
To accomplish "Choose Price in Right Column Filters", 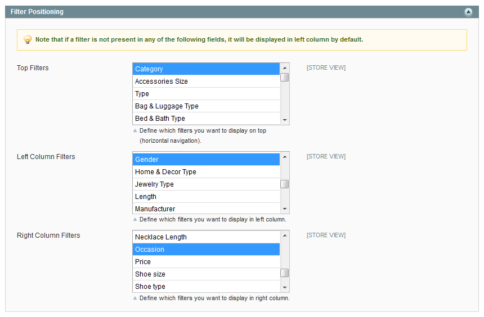I will coord(206,262).
